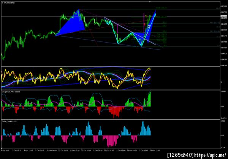Click the 12 Oct 12:10 time axis label
228x159 pixels.
[74, 150]
